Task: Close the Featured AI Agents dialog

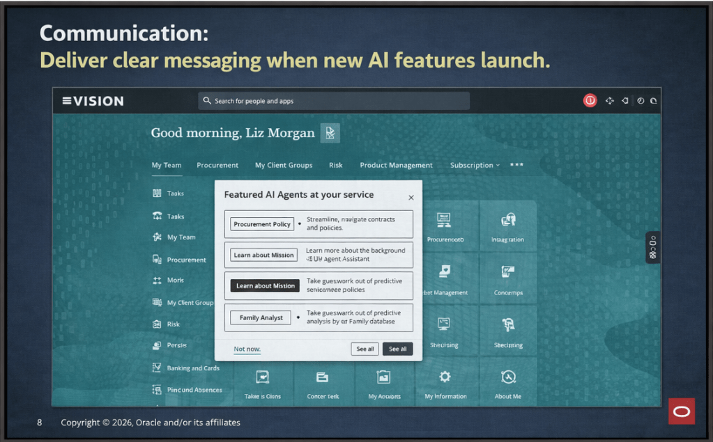Action: (411, 198)
